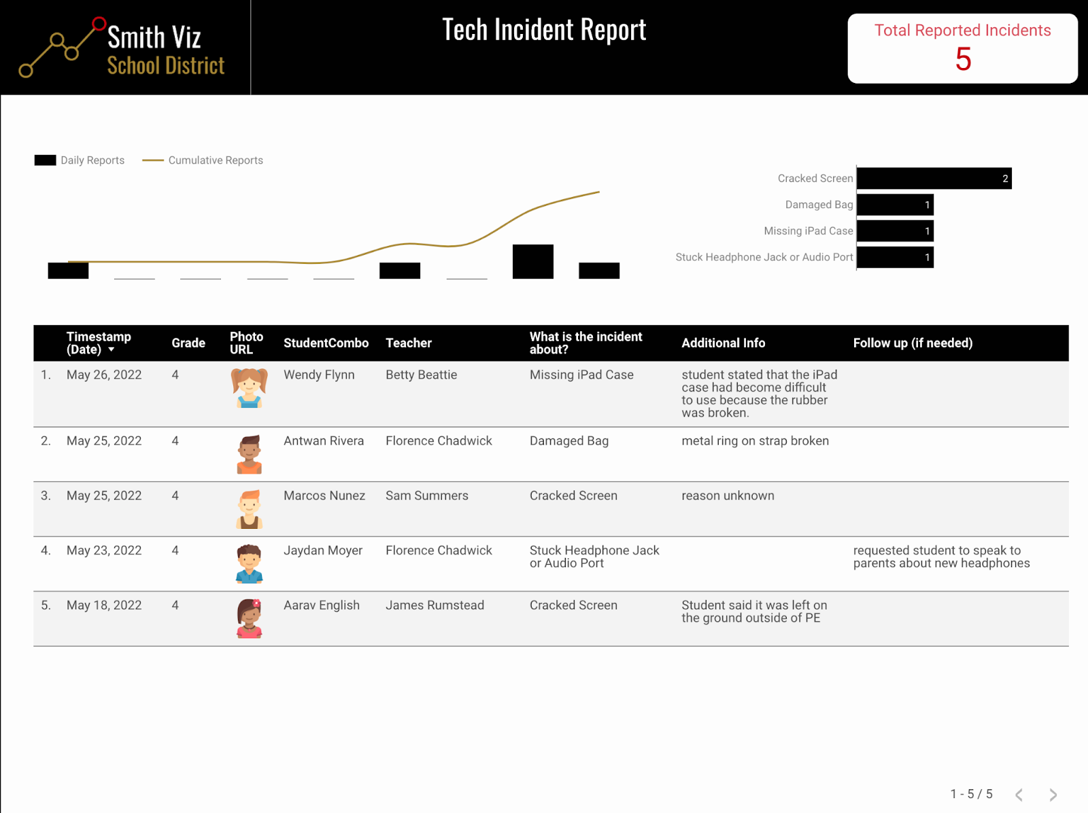Select student name Aarav English
Viewport: 1088px width, 813px height.
click(322, 605)
